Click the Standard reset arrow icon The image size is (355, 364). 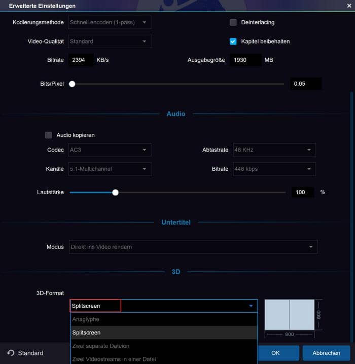click(11, 353)
